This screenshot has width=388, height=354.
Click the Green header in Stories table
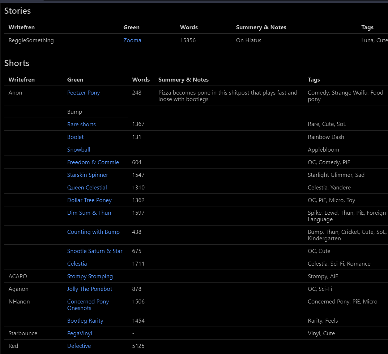point(131,27)
